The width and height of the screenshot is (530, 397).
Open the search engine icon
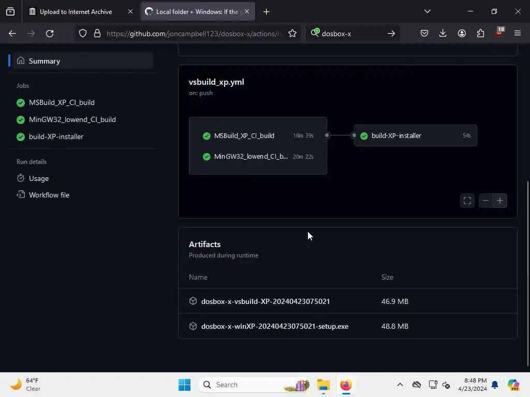(x=315, y=33)
